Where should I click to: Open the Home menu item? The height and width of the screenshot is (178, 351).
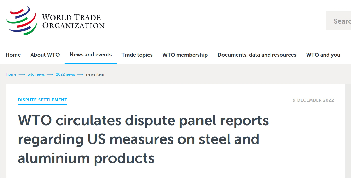tap(13, 55)
